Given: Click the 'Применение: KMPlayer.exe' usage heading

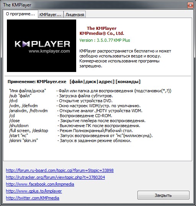Looking at the screenshot, I should tap(37, 82).
